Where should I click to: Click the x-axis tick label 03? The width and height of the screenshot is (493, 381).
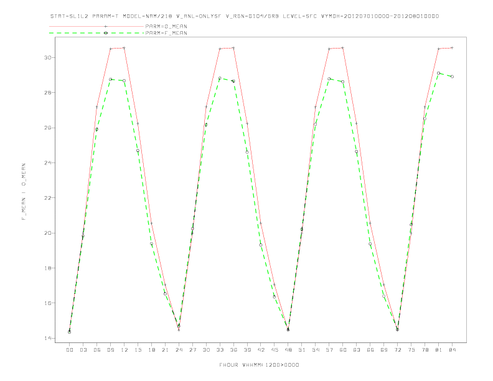click(83, 350)
